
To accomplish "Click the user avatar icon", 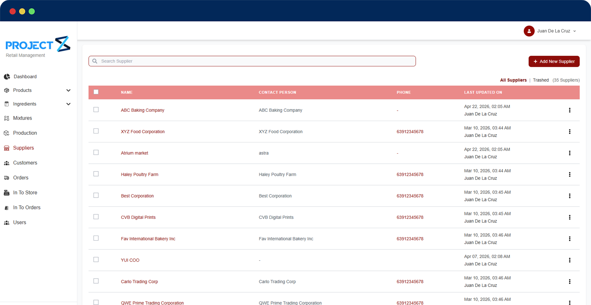I will (x=529, y=31).
